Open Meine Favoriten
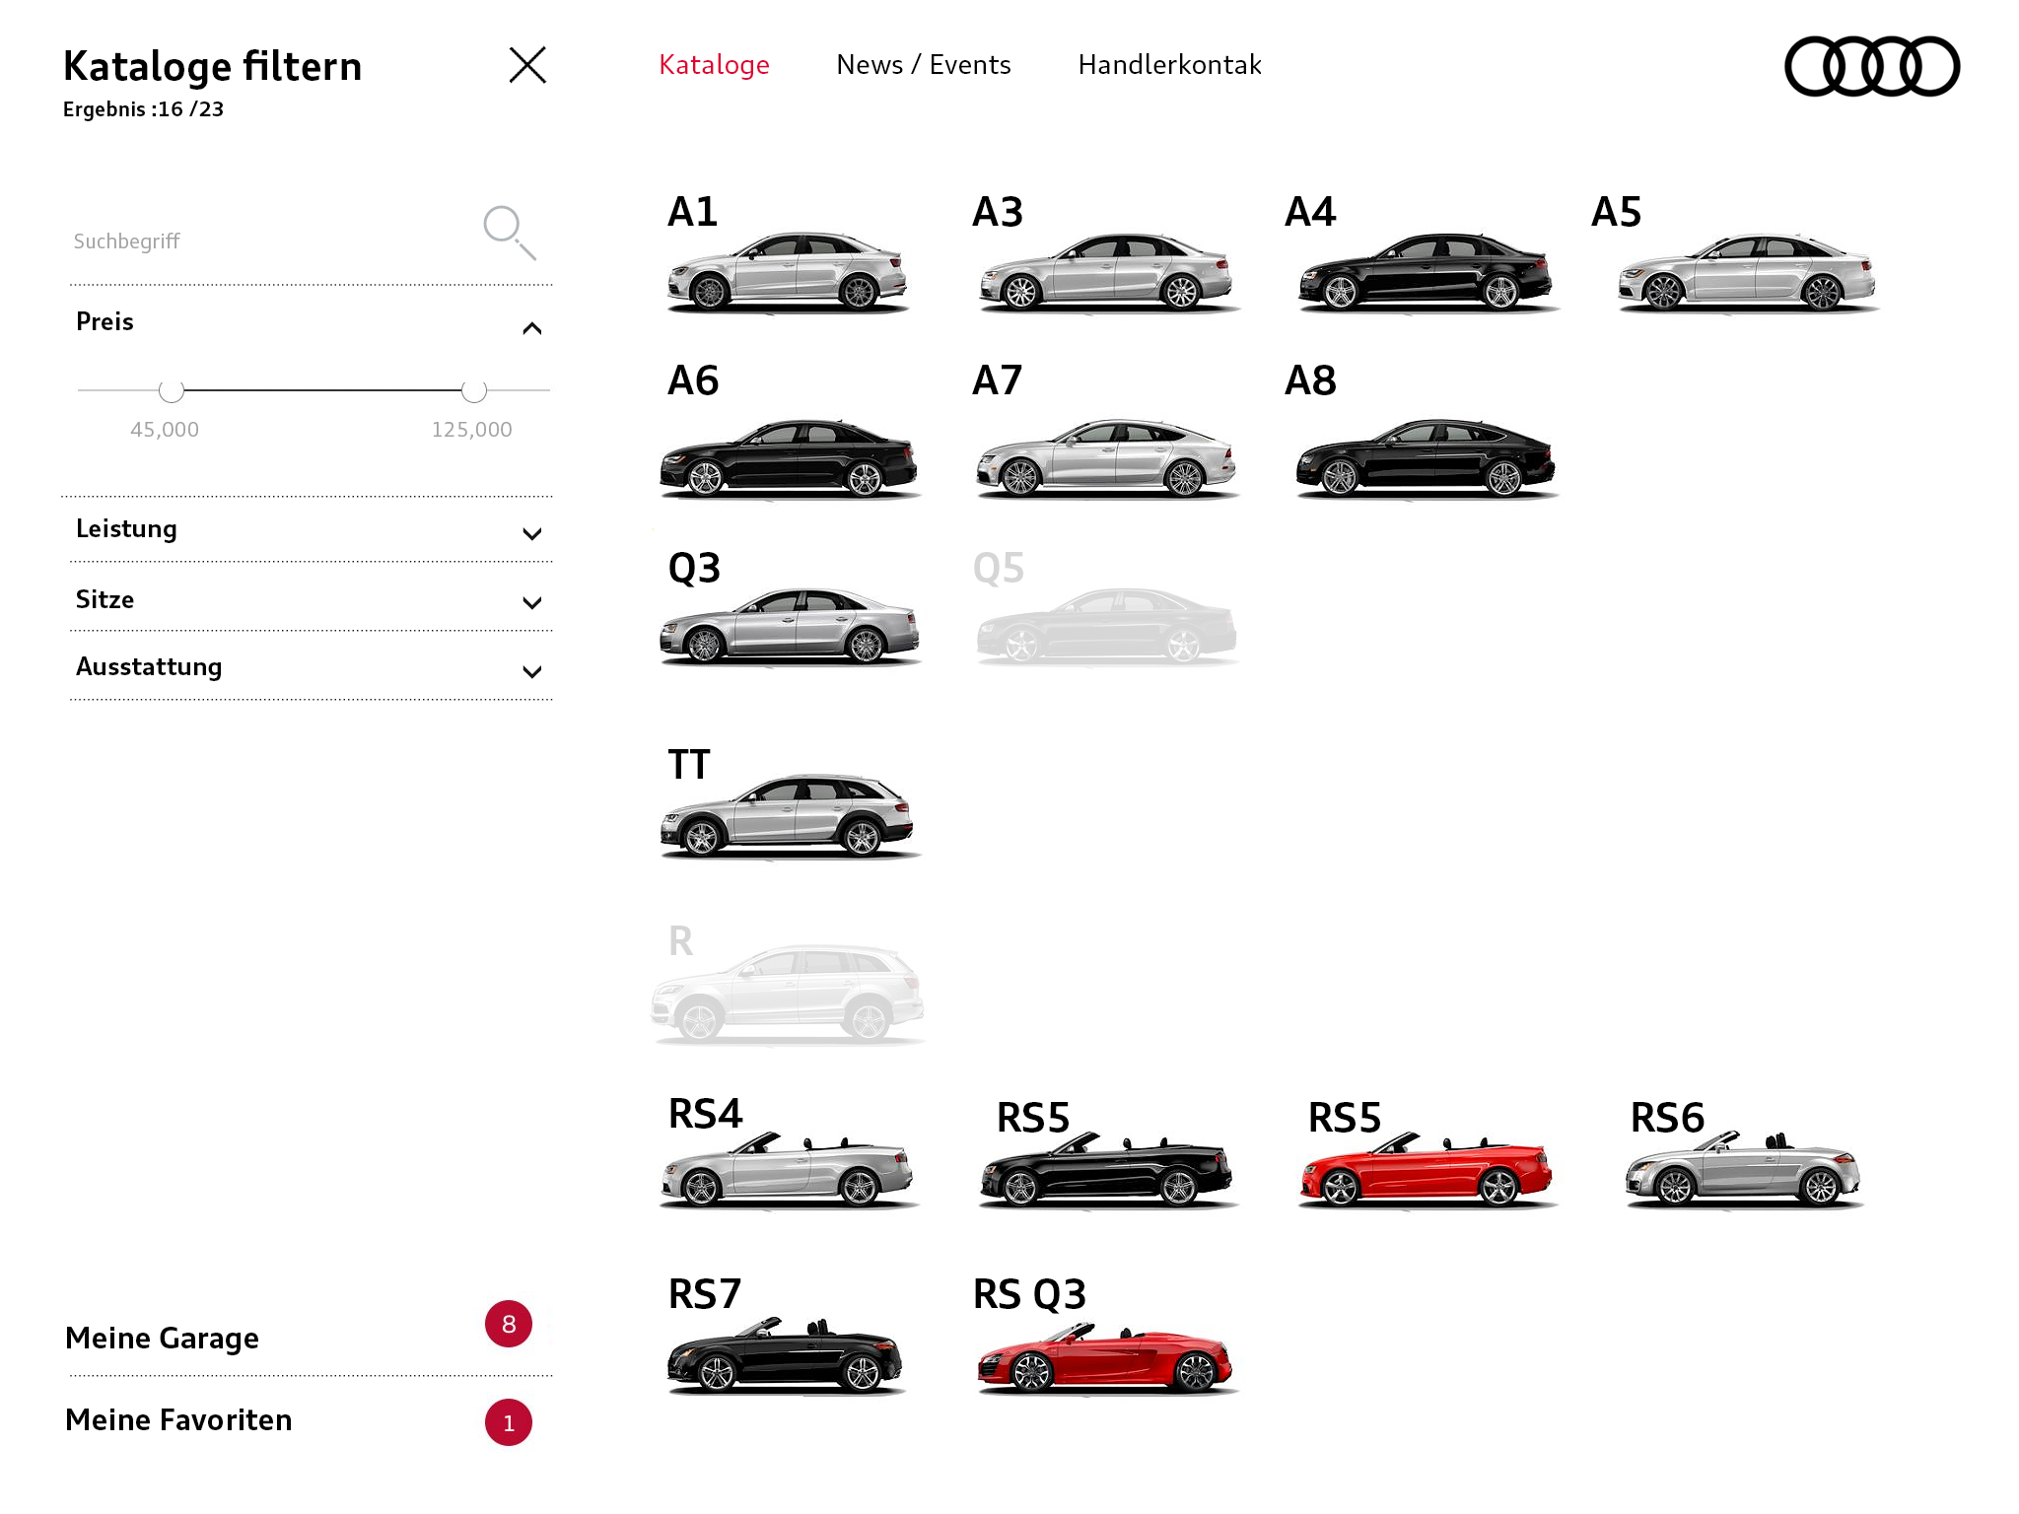The height and width of the screenshot is (1514, 2019). click(178, 1420)
